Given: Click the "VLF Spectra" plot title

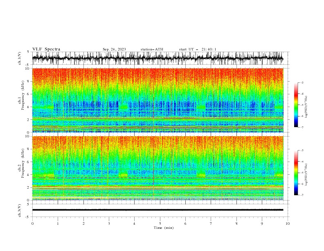Looking at the screenshot, I should pyautogui.click(x=46, y=49).
